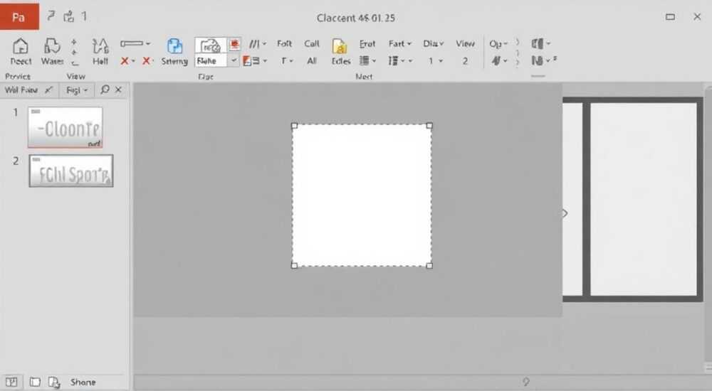The image size is (712, 391).
Task: Click the page-with-cursor icon before "Shone"
Action: (x=54, y=382)
